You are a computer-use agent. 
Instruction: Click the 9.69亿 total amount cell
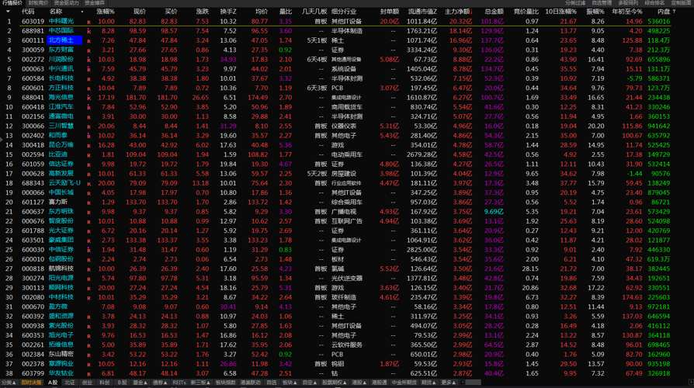494,212
